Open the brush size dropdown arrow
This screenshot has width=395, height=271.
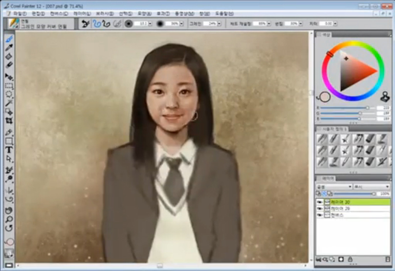point(150,24)
